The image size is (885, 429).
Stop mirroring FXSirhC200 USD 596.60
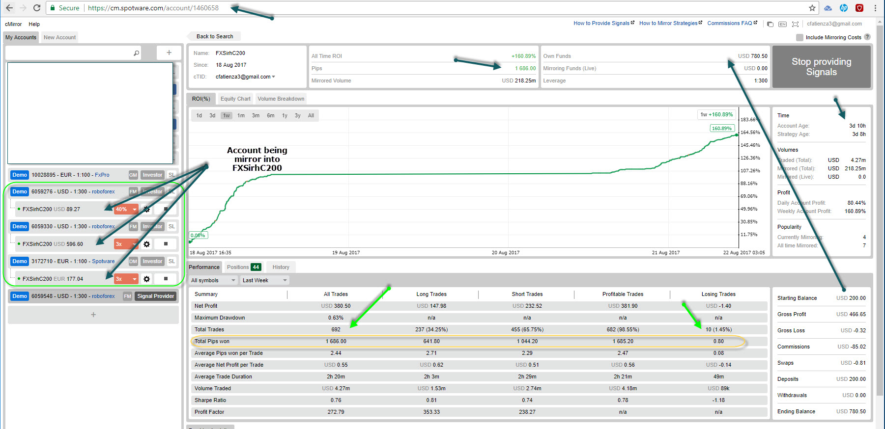click(x=166, y=244)
